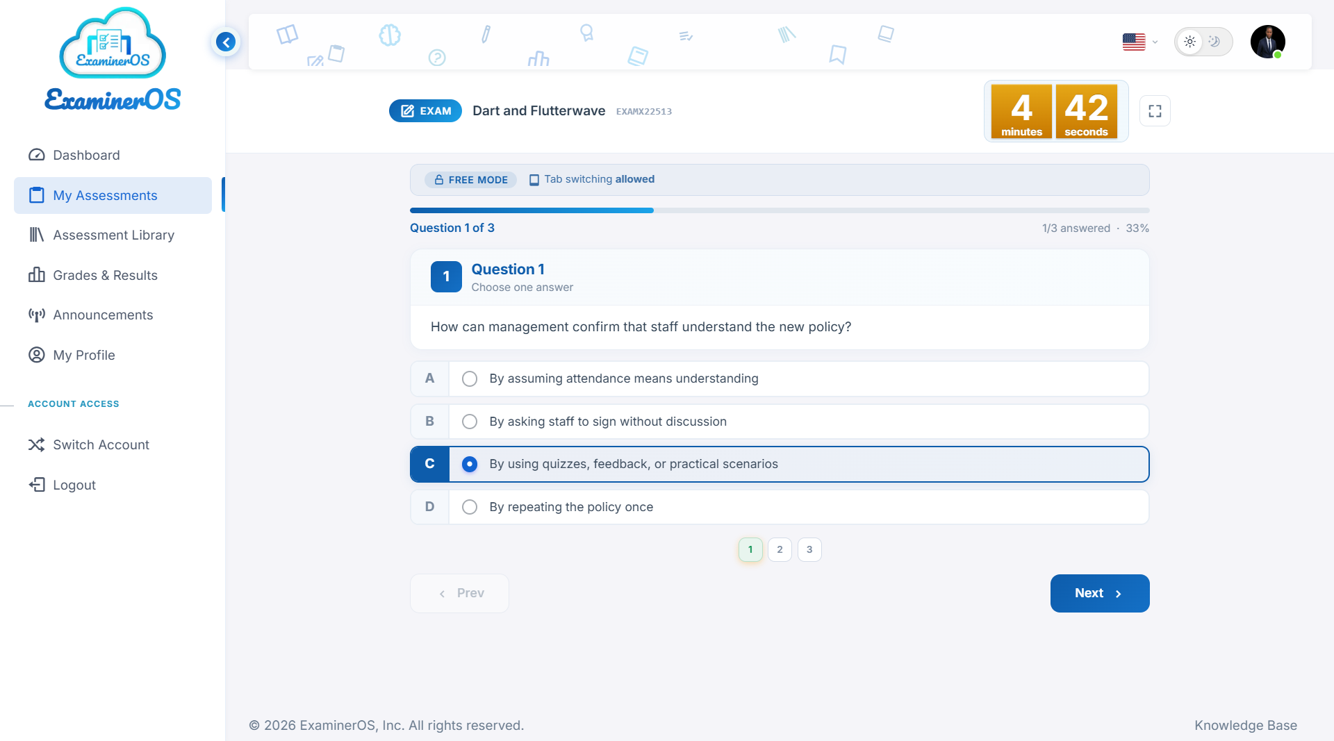Jump to question 2 page button
This screenshot has height=741, width=1334.
click(x=780, y=549)
